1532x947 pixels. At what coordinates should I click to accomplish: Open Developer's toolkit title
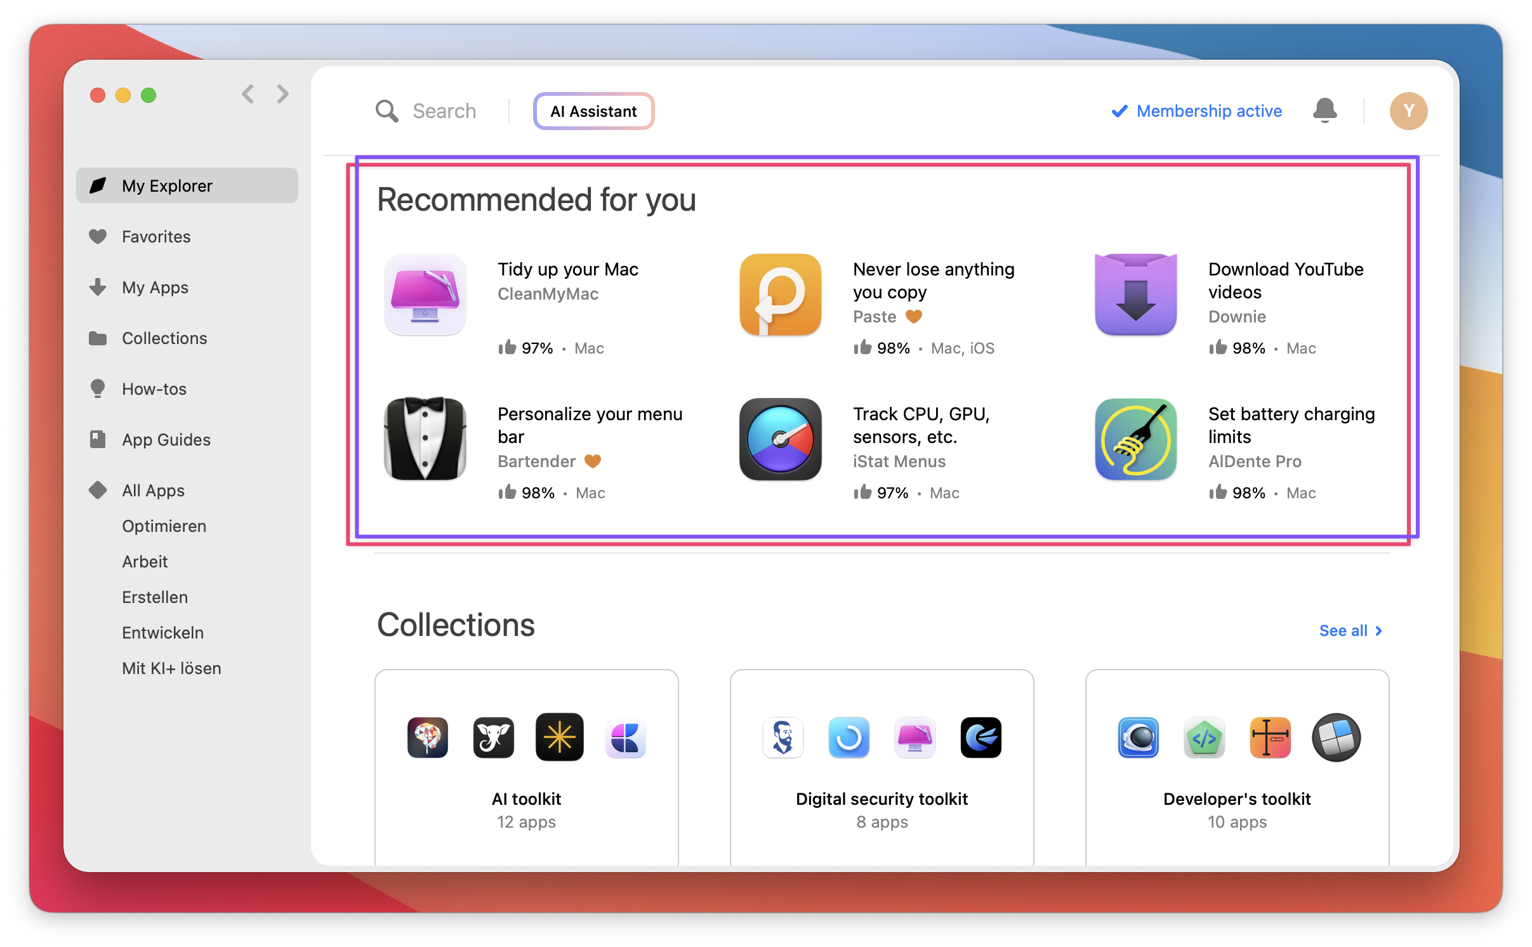click(1237, 798)
